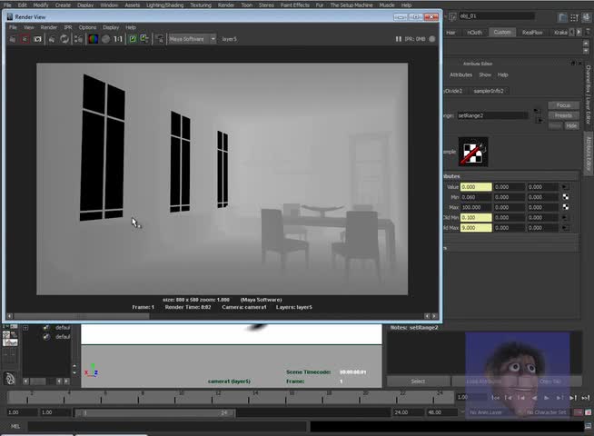Open the Options menu in Render View
594x436 pixels.
tap(87, 27)
